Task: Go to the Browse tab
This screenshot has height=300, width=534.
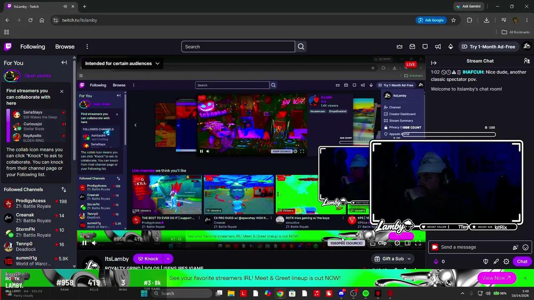Action: click(x=65, y=47)
